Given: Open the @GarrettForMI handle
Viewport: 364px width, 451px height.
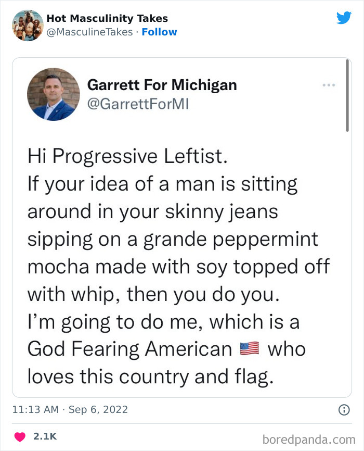Looking at the screenshot, I should pos(138,104).
